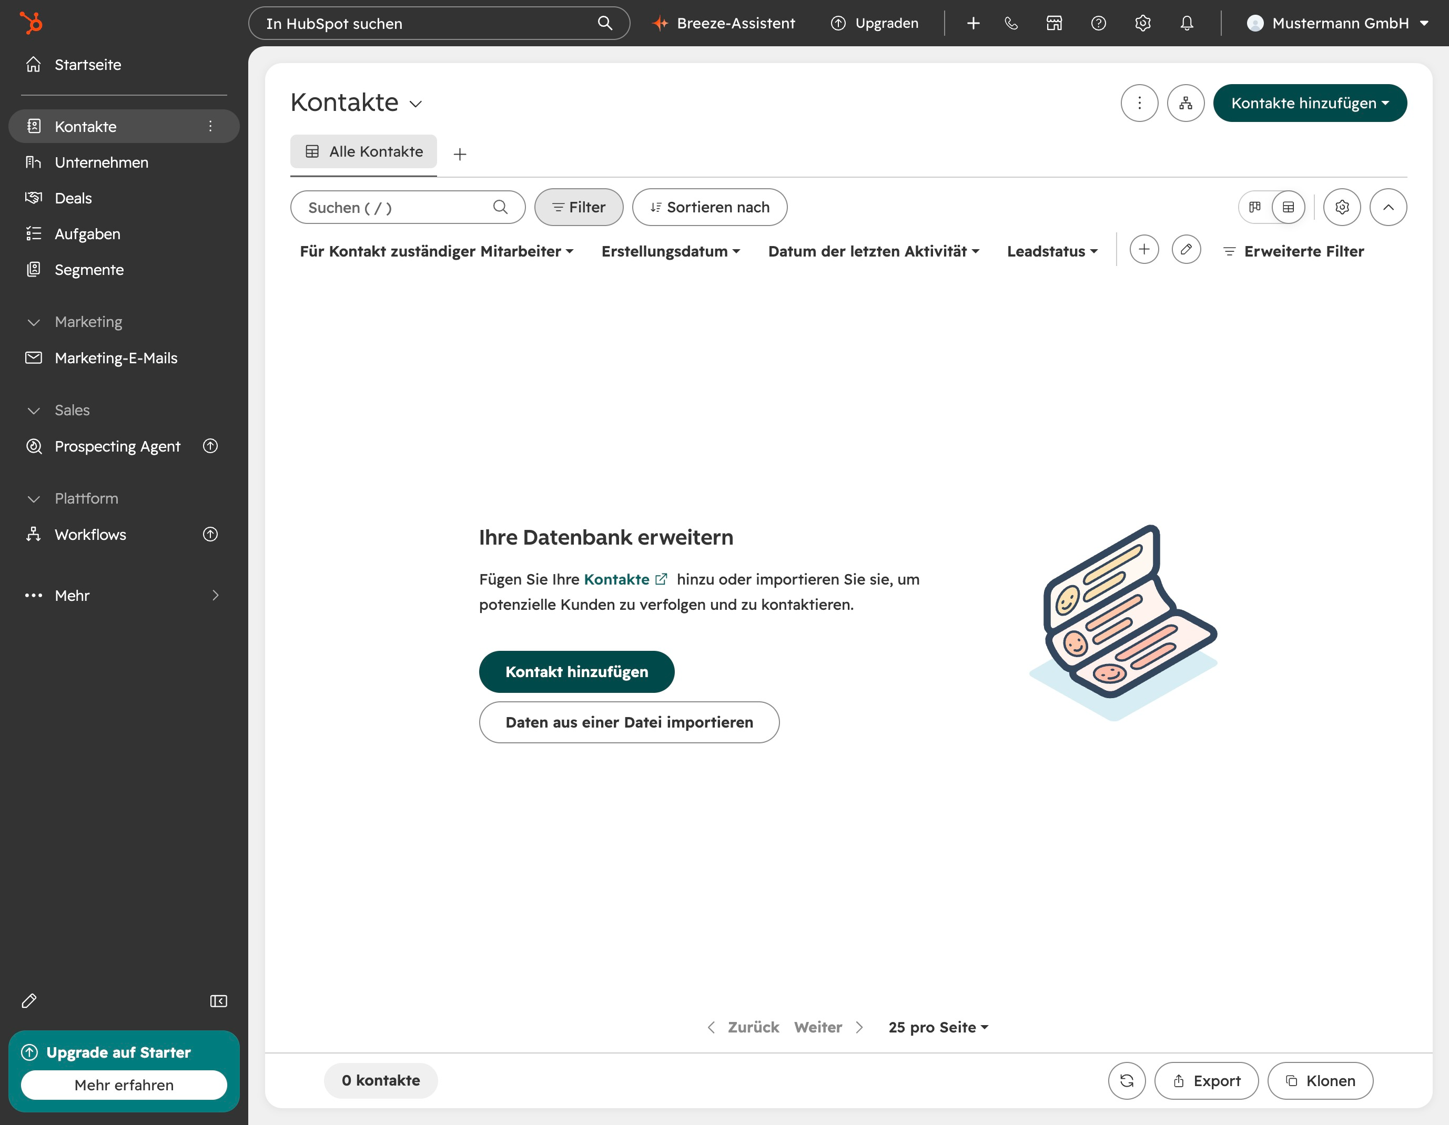1449x1125 pixels.
Task: Expand the Leadstatus filter dropdown
Action: click(x=1052, y=251)
